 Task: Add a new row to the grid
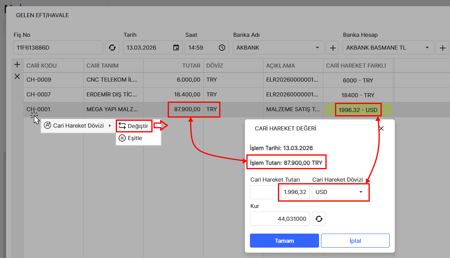coord(17,64)
